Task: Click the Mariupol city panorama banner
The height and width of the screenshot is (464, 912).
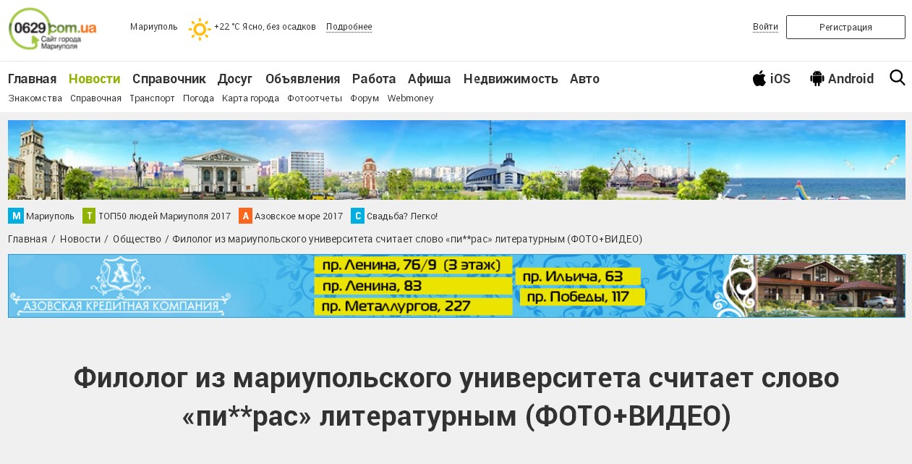Action: 456,160
